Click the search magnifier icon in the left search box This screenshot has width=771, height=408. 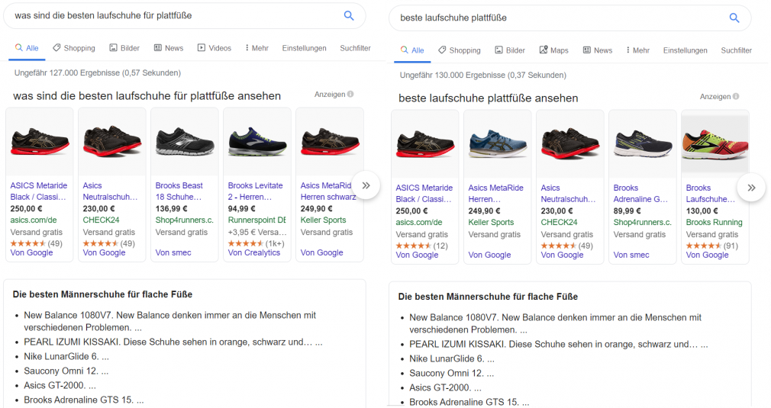coord(349,16)
